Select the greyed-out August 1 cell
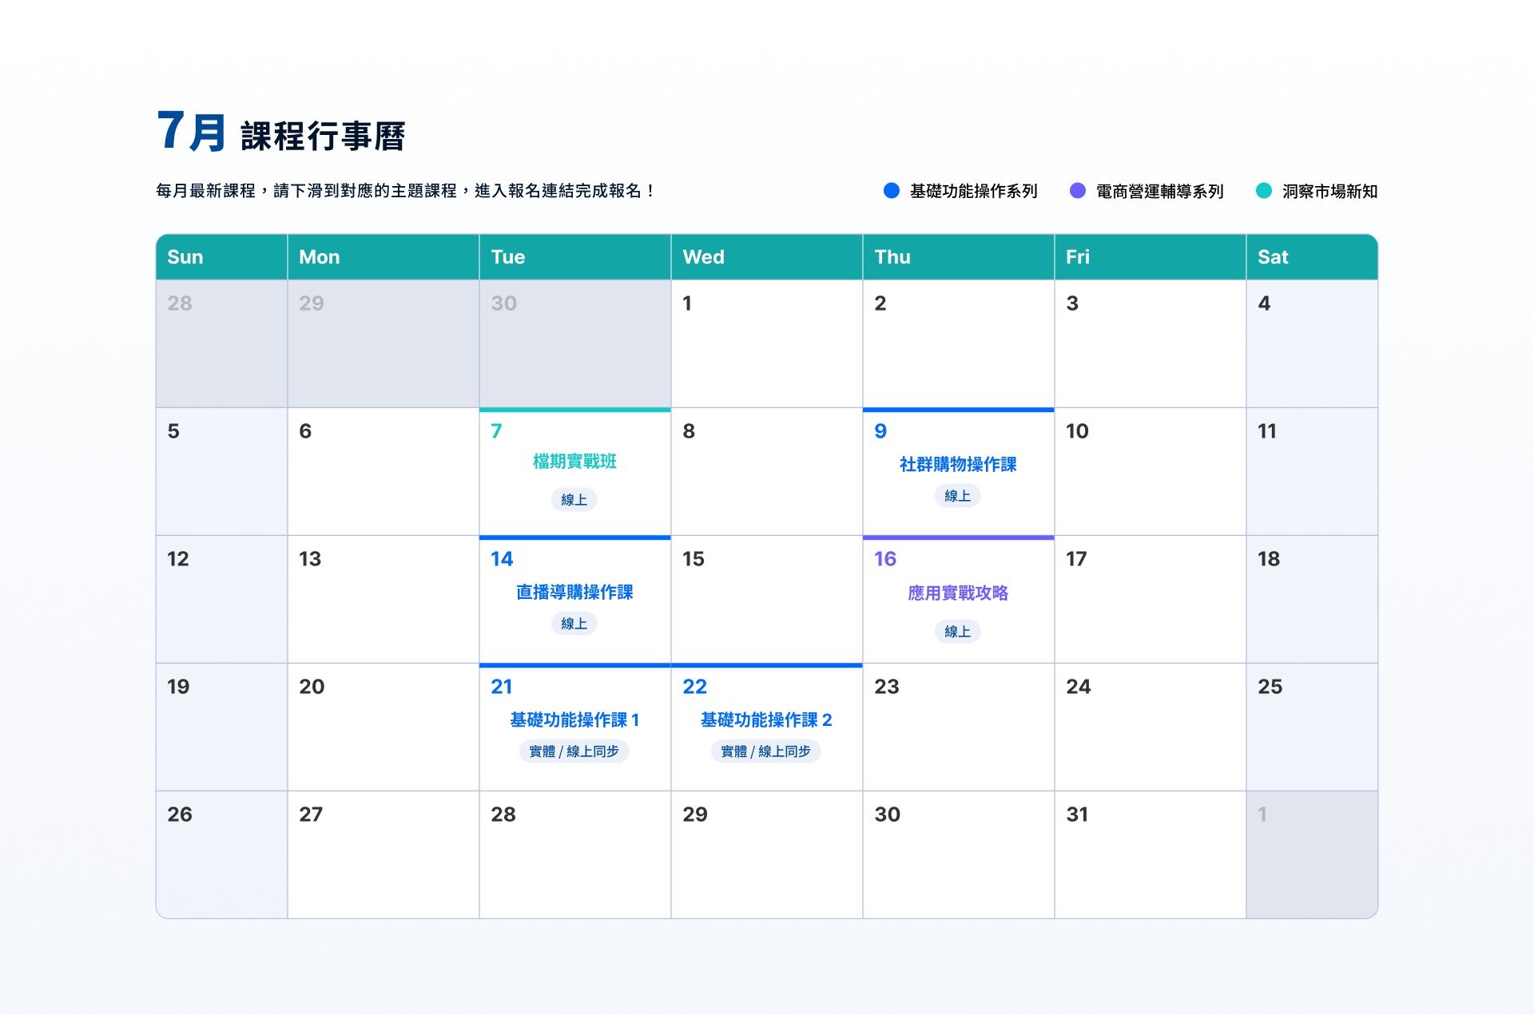Image resolution: width=1534 pixels, height=1015 pixels. click(x=1312, y=854)
